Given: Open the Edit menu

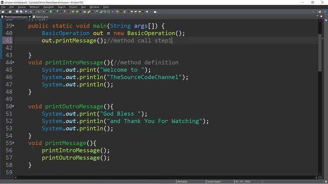Looking at the screenshot, I should point(11,7).
